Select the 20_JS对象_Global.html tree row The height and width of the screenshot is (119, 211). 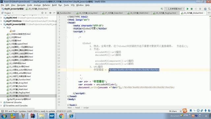tap(28, 96)
